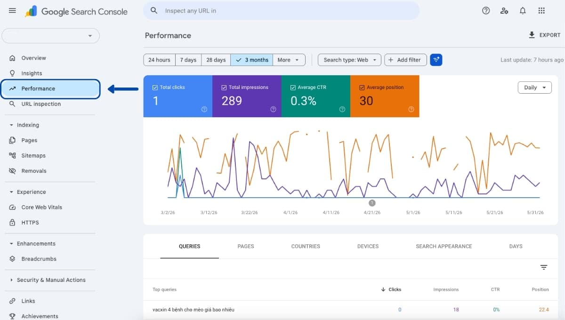Open the More date range dropdown
Viewport: 565px width, 320px height.
click(x=289, y=60)
